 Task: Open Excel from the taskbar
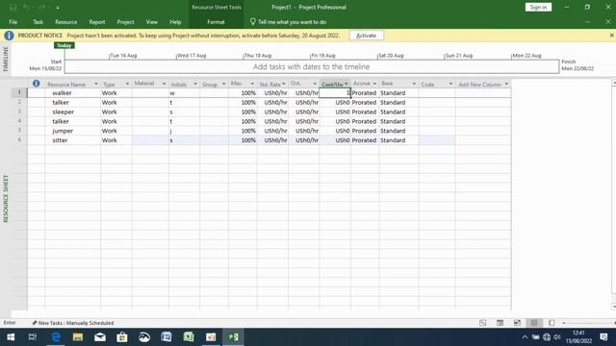pos(189,337)
